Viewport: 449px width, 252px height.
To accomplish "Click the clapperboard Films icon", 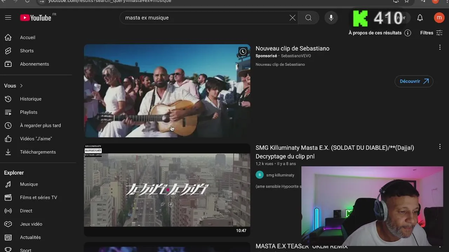I will (8, 198).
